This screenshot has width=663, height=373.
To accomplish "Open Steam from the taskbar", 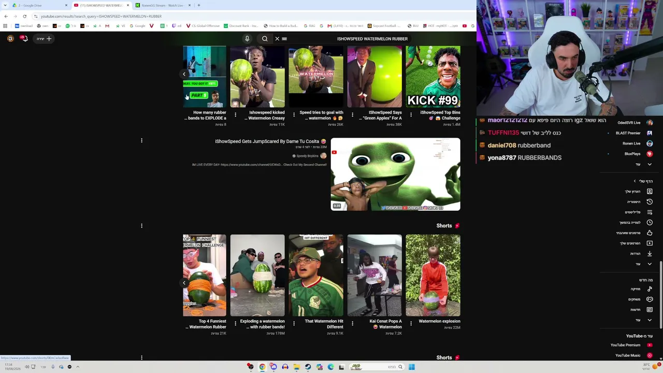I will tap(308, 367).
